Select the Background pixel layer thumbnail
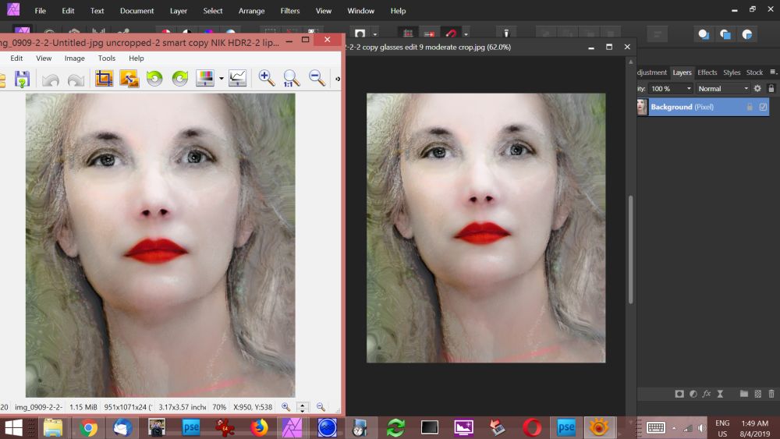The width and height of the screenshot is (780, 439). pos(642,107)
